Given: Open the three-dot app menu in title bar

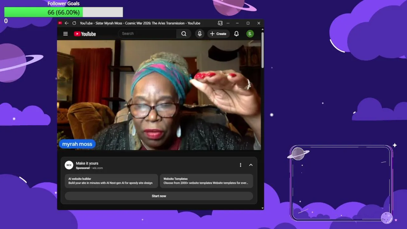Looking at the screenshot, I should pos(228,23).
